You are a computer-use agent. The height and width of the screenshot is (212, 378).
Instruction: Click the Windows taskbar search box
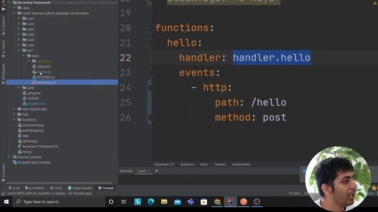[x=59, y=201]
